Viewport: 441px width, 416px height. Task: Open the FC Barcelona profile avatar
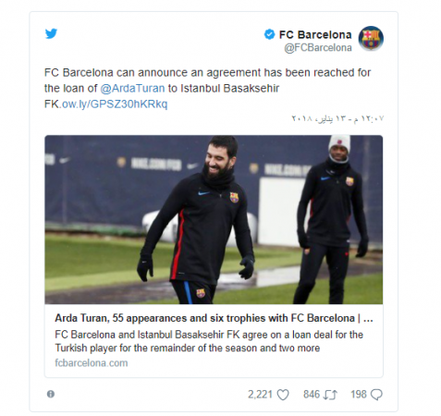(x=371, y=38)
